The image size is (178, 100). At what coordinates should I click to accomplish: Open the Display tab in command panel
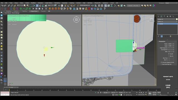point(170,16)
